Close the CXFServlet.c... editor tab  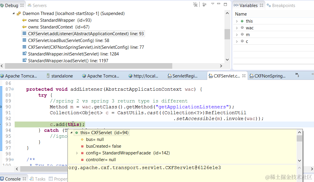244,76
